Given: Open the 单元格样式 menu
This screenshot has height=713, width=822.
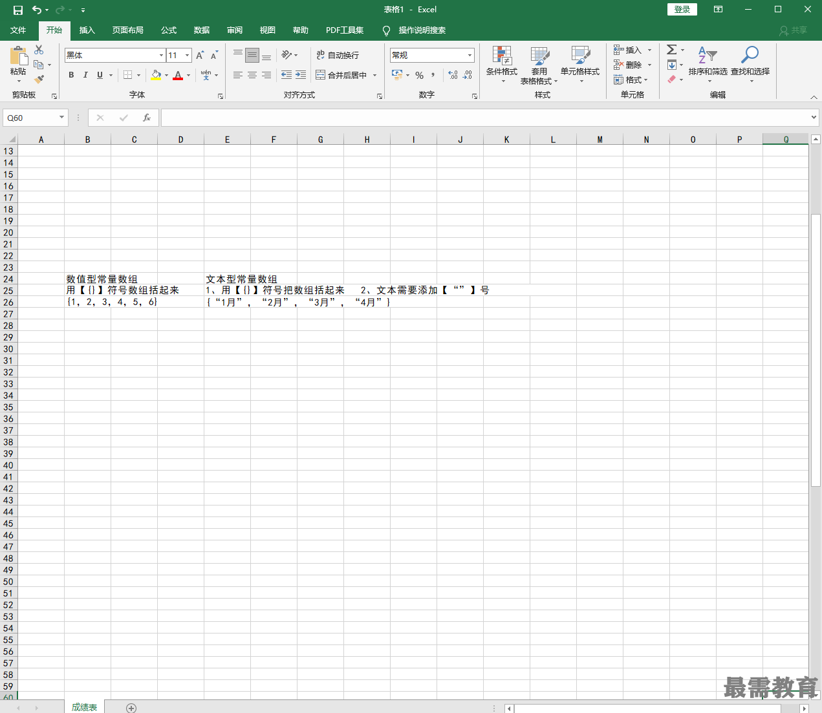Looking at the screenshot, I should (x=580, y=65).
